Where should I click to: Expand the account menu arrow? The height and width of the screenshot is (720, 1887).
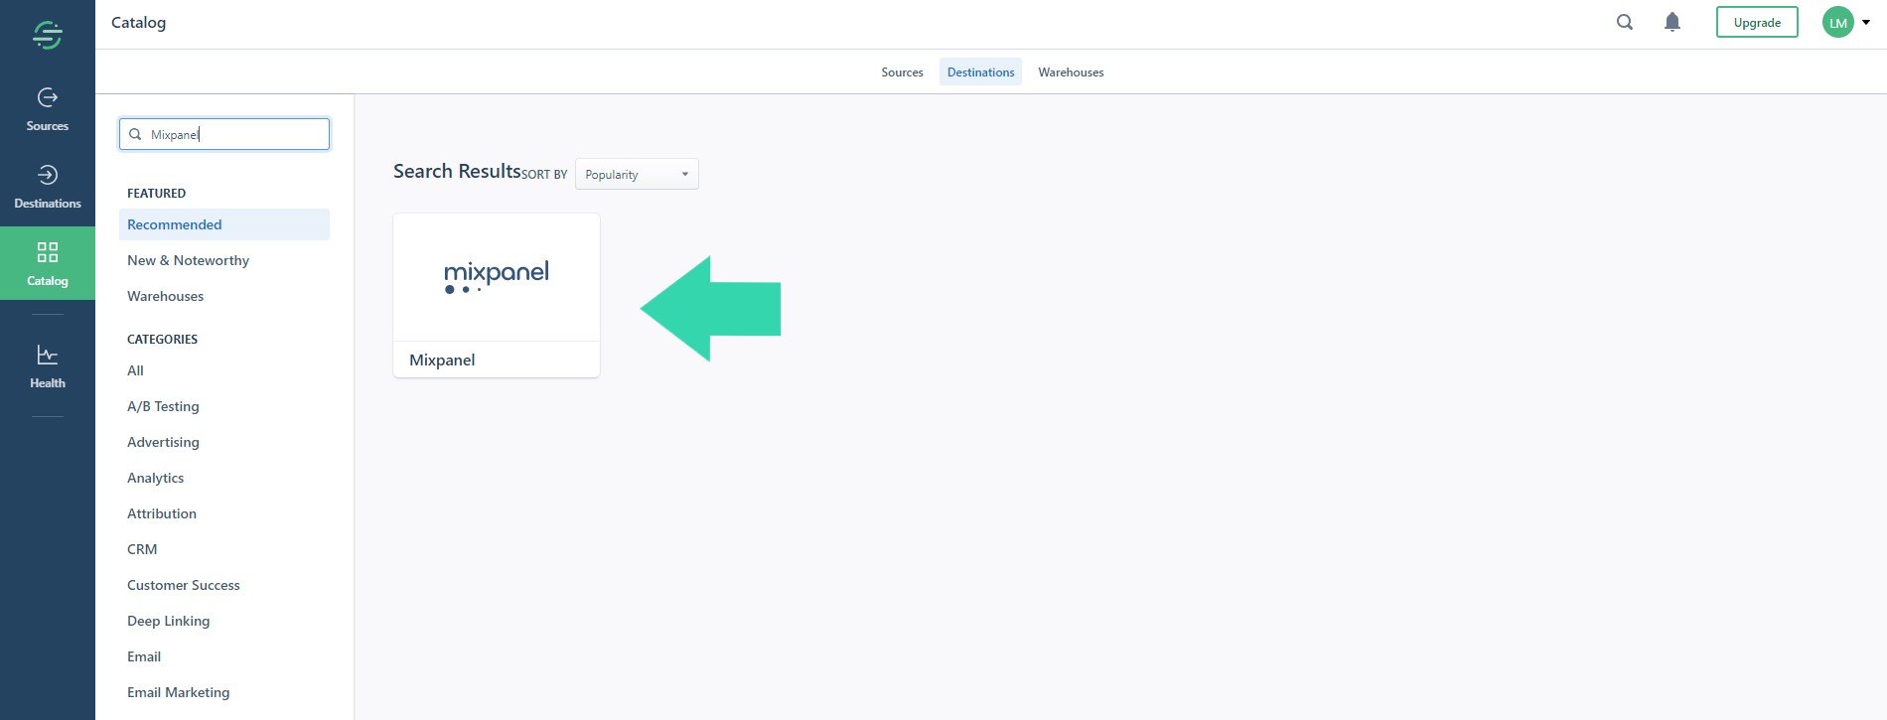click(x=1866, y=22)
